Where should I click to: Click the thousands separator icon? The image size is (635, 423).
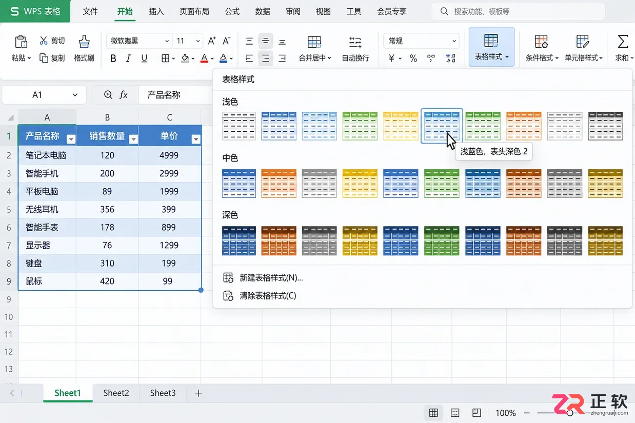tap(431, 58)
